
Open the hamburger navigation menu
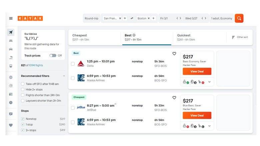click(11, 18)
